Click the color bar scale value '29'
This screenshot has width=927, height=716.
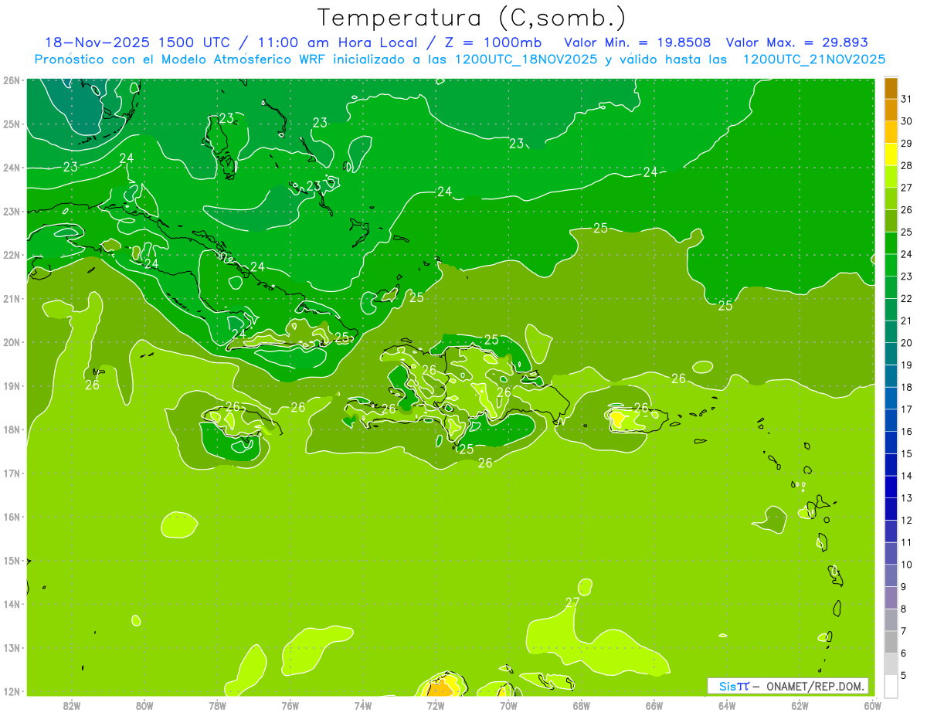pos(906,143)
